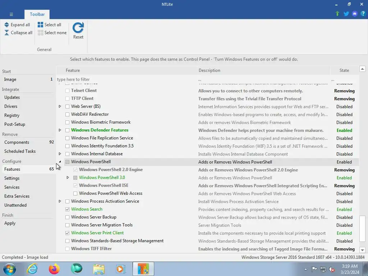The width and height of the screenshot is (368, 276).
Task: Click the Expand all icon
Action: [6, 25]
